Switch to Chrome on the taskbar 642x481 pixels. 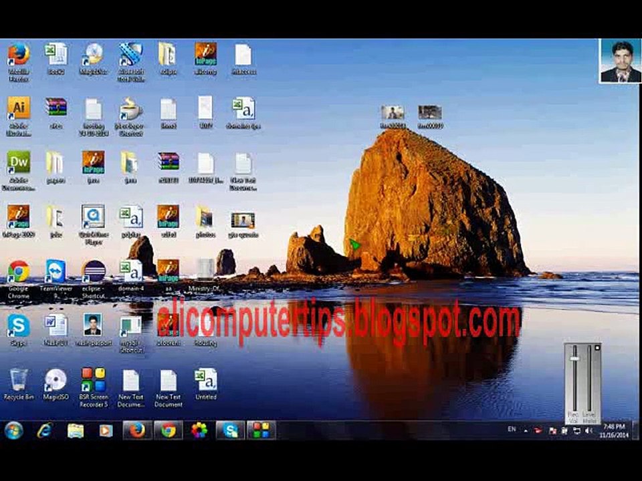tap(169, 430)
